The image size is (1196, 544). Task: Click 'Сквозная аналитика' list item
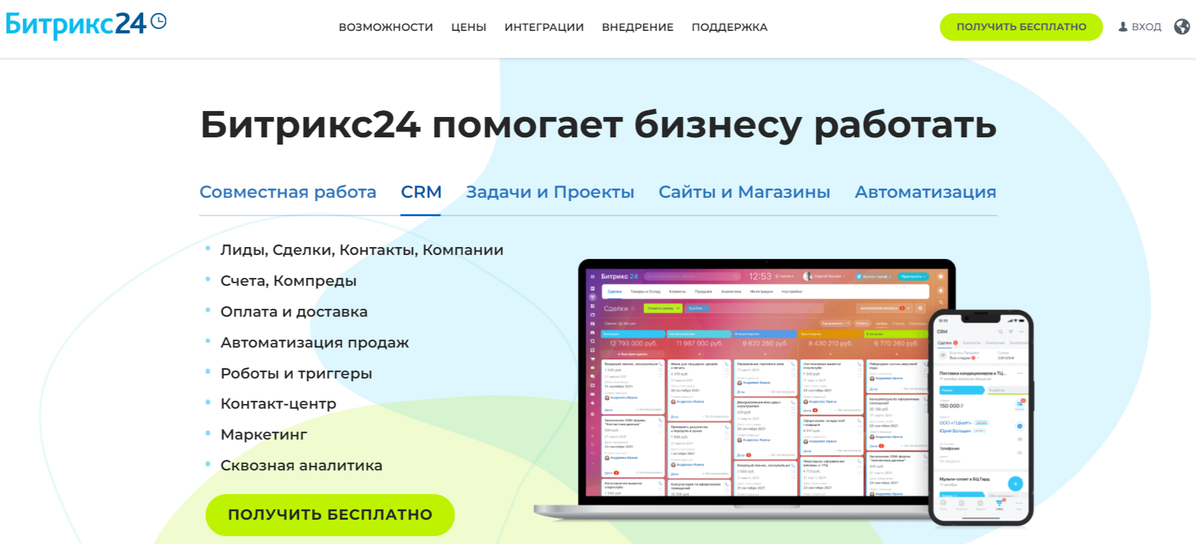coord(301,465)
